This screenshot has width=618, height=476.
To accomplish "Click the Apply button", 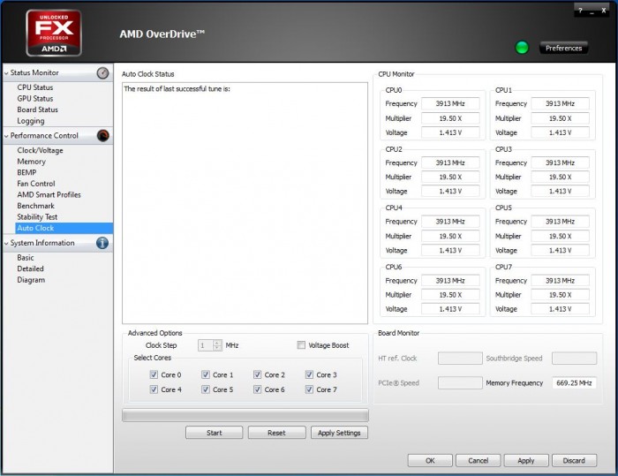I will click(526, 461).
